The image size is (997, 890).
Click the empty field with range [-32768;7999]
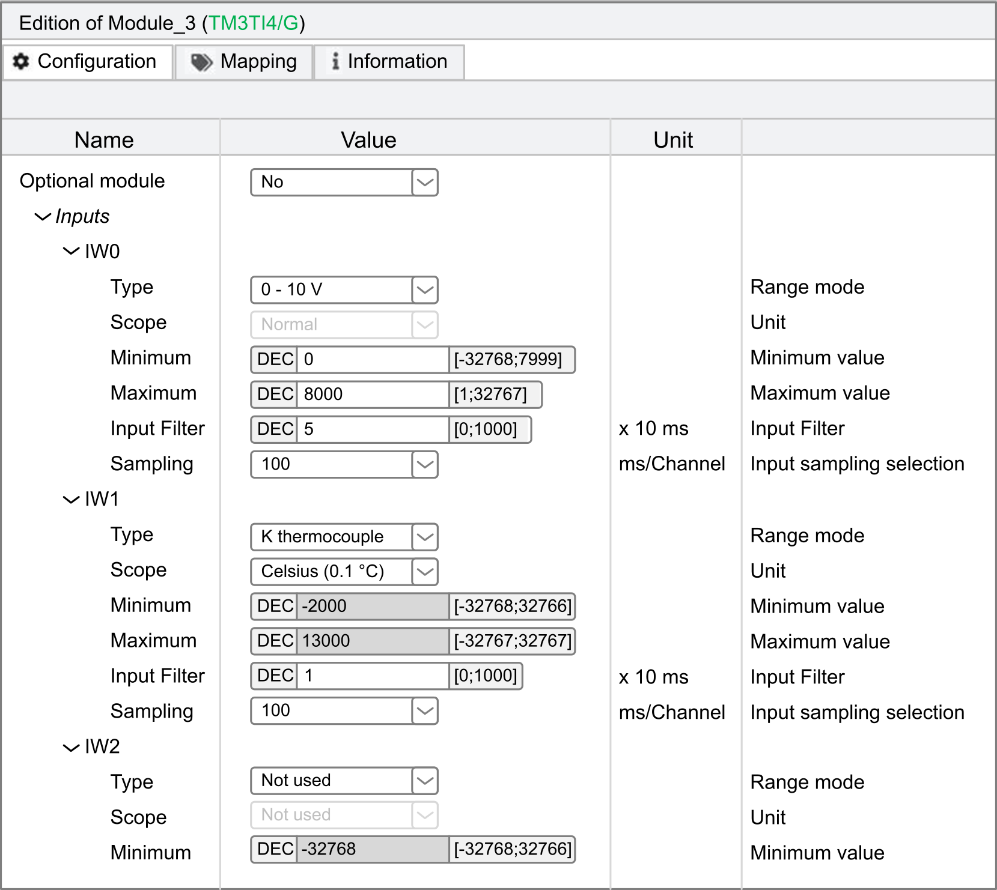coord(373,360)
